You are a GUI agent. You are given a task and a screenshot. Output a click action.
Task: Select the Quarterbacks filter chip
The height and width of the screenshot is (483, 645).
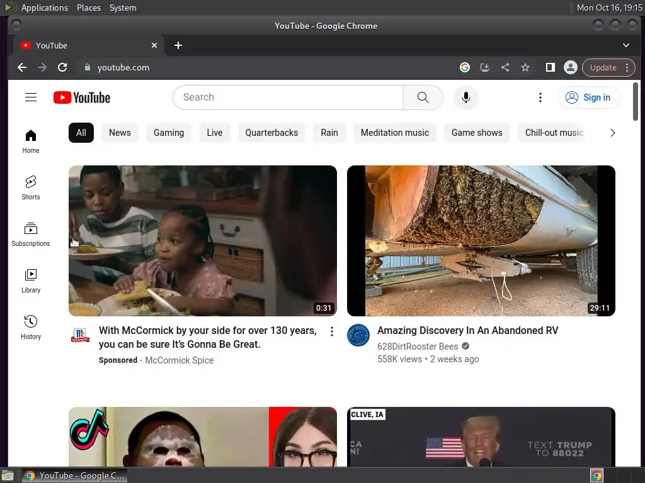[x=271, y=133]
